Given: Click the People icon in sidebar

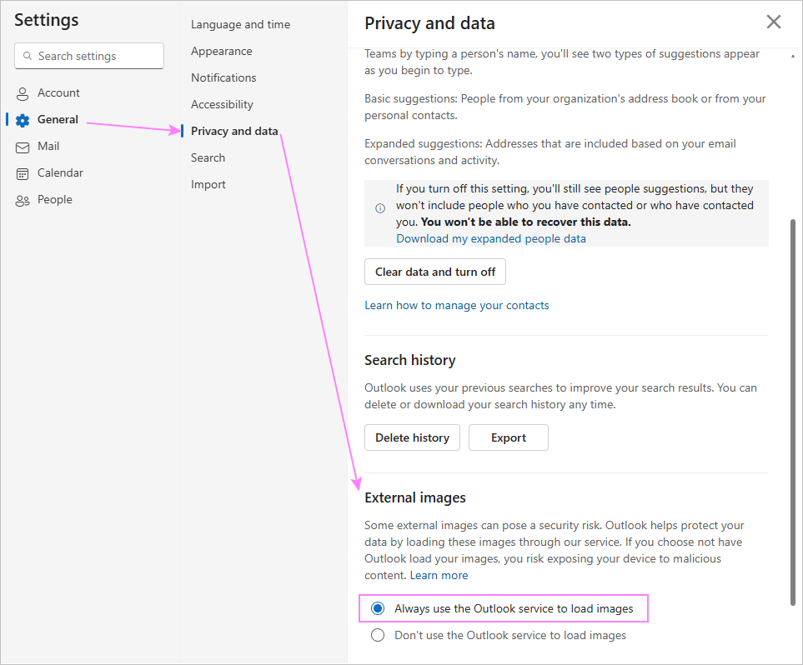Looking at the screenshot, I should 23,201.
